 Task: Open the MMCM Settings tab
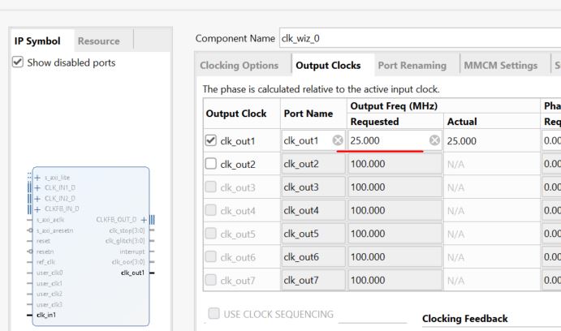498,65
